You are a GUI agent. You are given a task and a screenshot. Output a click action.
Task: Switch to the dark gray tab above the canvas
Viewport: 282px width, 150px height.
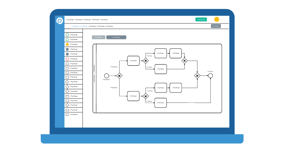[x=116, y=37]
